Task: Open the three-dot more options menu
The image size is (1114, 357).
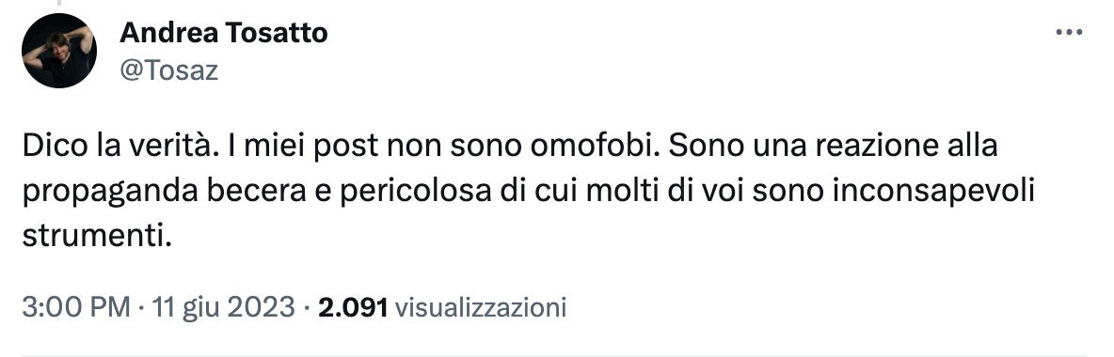Action: (1069, 33)
